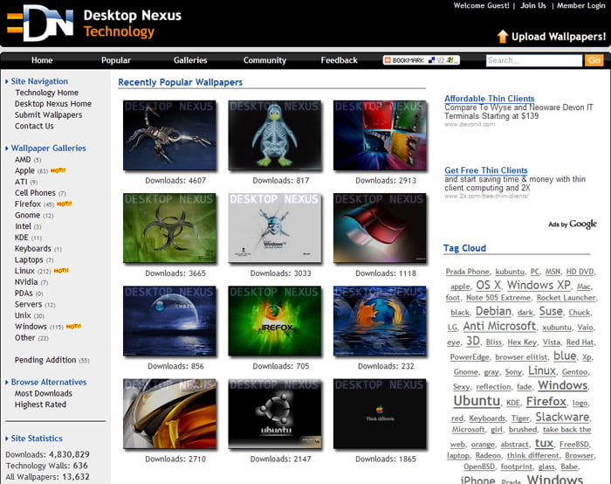Select the Ubuntu tag in tag cloud
The image size is (611, 484).
pos(477,401)
